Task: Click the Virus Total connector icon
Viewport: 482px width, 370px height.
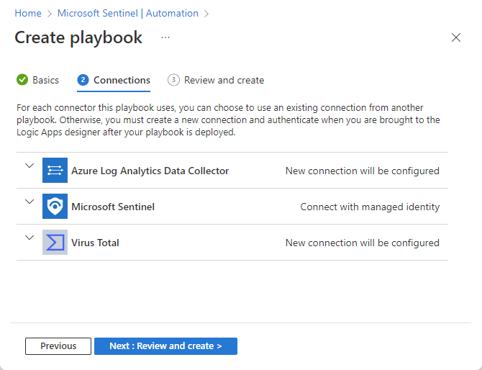Action: point(55,243)
